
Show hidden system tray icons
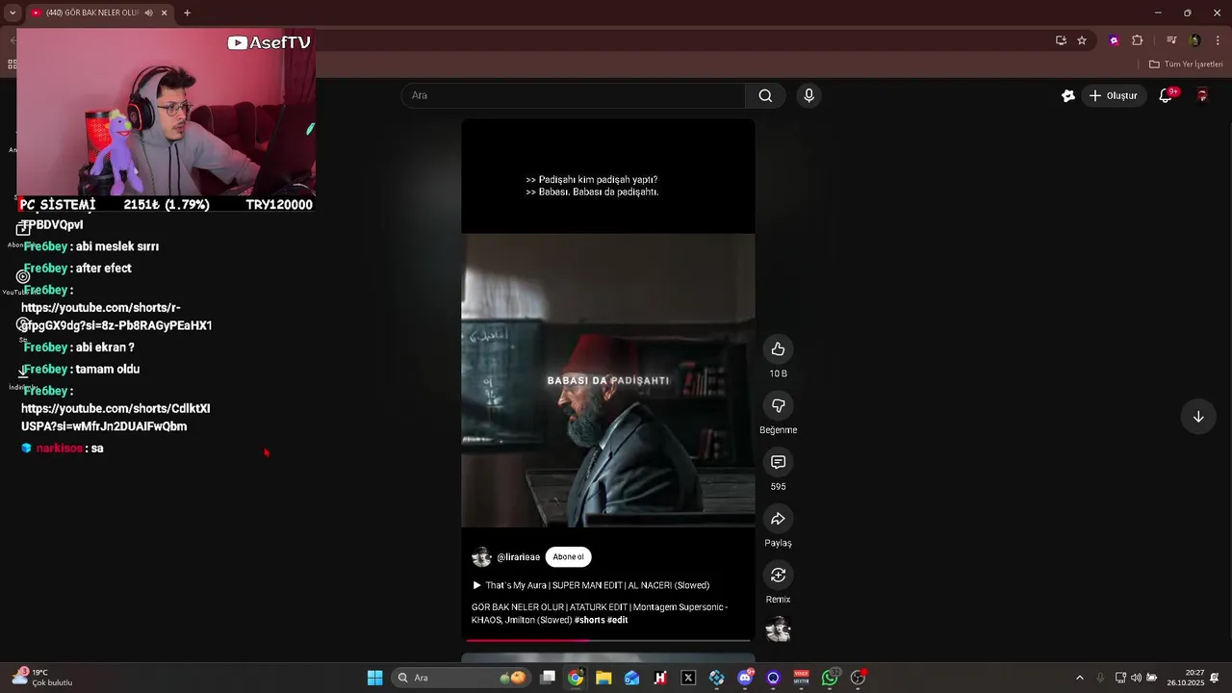pos(1079,678)
